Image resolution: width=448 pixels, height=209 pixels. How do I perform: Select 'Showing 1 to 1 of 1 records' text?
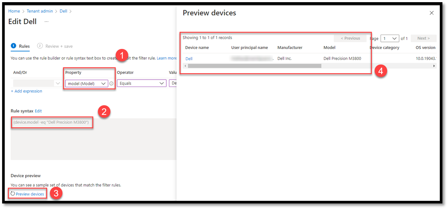coord(207,38)
